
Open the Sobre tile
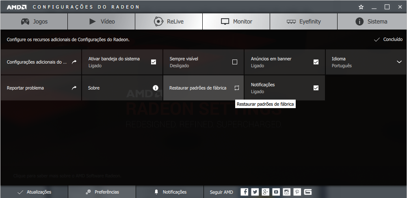pos(122,88)
